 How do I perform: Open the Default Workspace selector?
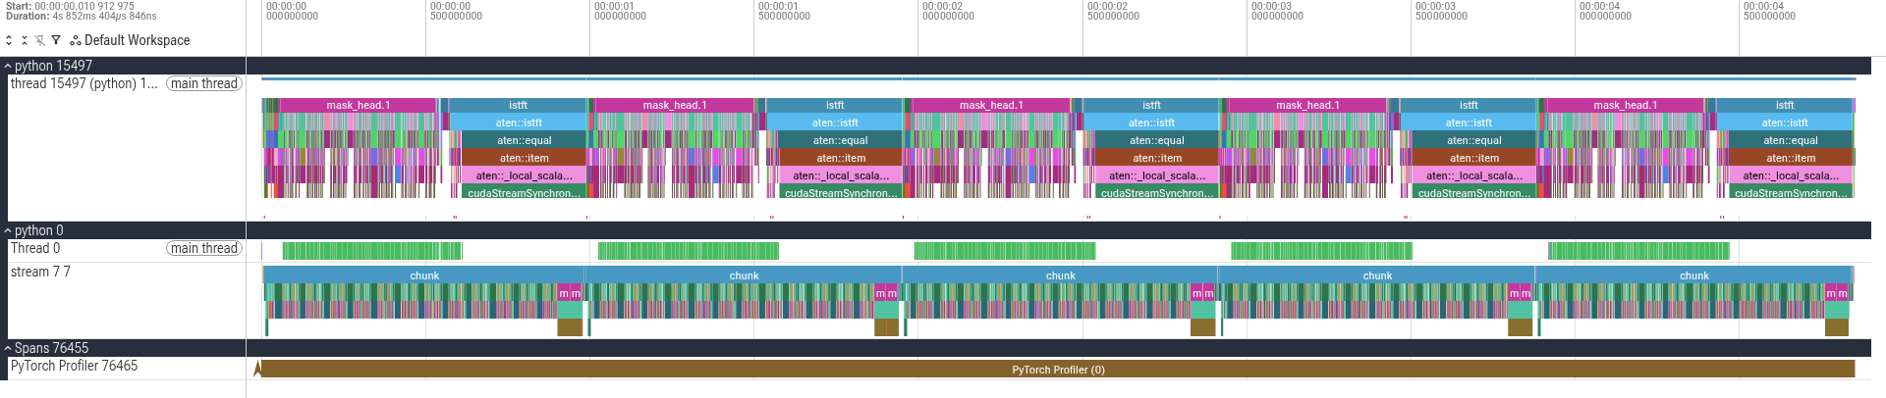click(x=131, y=40)
